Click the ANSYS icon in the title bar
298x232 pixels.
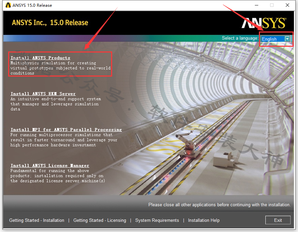[x=8, y=5]
